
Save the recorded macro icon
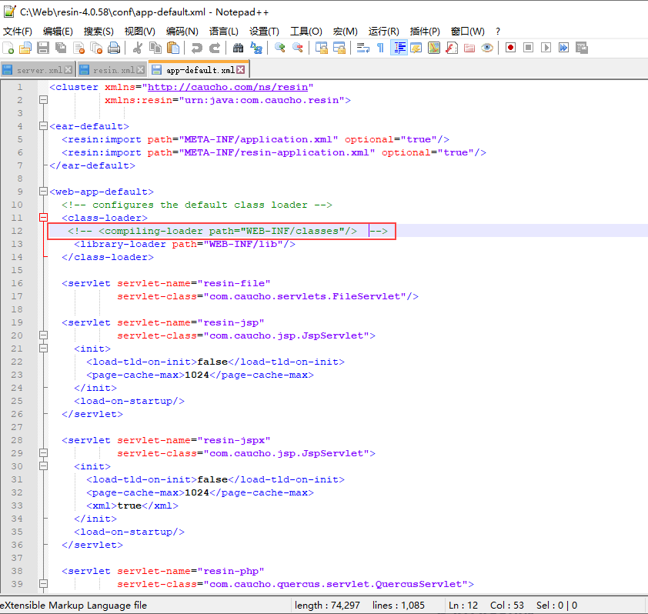582,48
